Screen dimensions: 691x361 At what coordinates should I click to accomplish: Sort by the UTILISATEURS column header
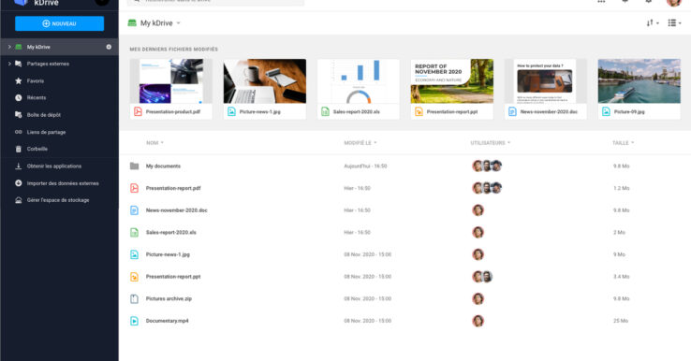click(490, 143)
